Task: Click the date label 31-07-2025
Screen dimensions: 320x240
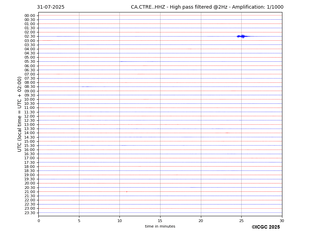Action: [x=51, y=7]
